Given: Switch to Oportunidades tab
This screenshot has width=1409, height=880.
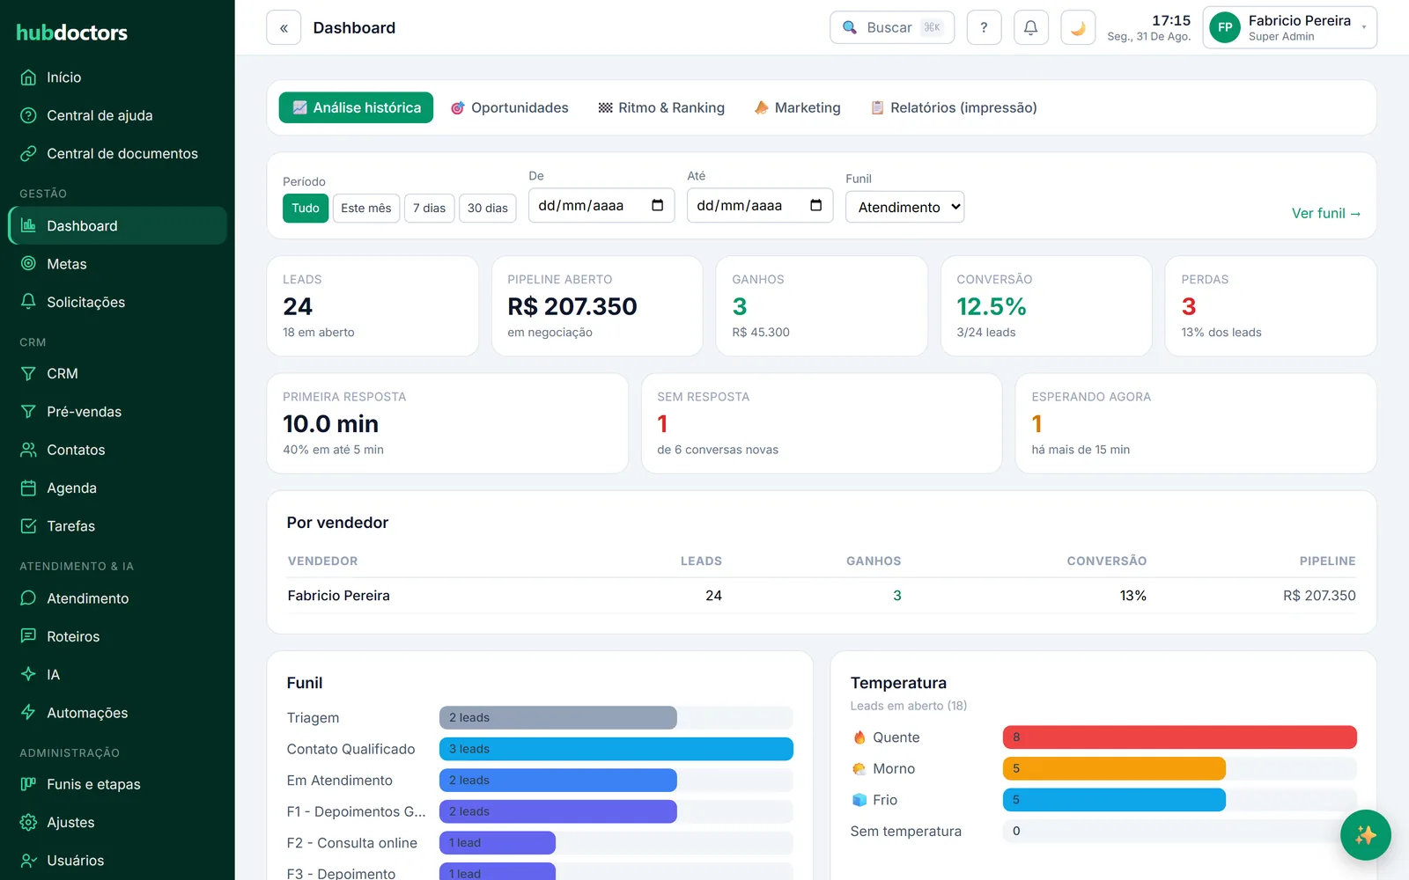Looking at the screenshot, I should point(510,107).
